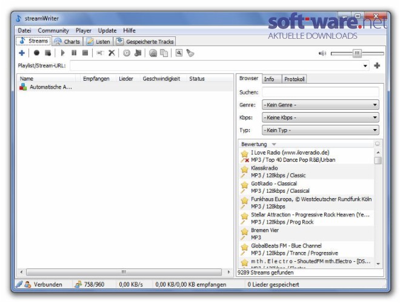
Task: Open the Community menu
Action: tap(53, 31)
